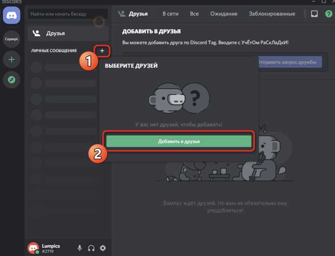
Task: Click the ВЫБЕРИТЕ ДРУЗЕЙ popup title
Action: point(131,66)
